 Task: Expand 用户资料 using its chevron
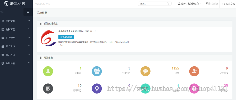coord(29,46)
